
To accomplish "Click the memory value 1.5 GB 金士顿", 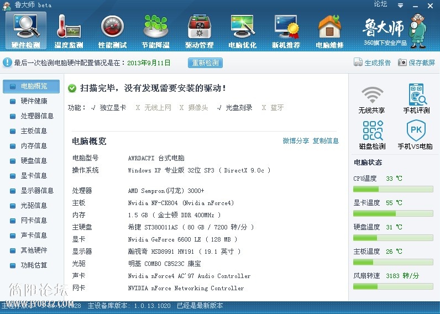I will click(x=174, y=215).
